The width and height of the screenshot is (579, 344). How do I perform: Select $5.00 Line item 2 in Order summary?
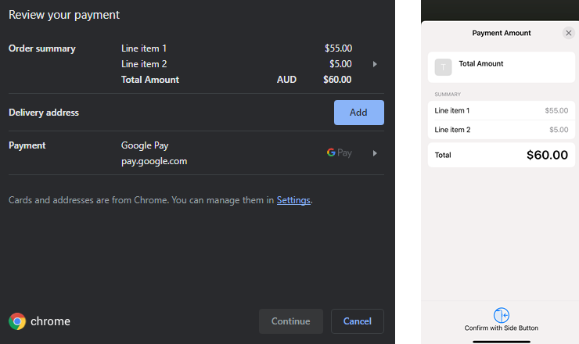(340, 64)
